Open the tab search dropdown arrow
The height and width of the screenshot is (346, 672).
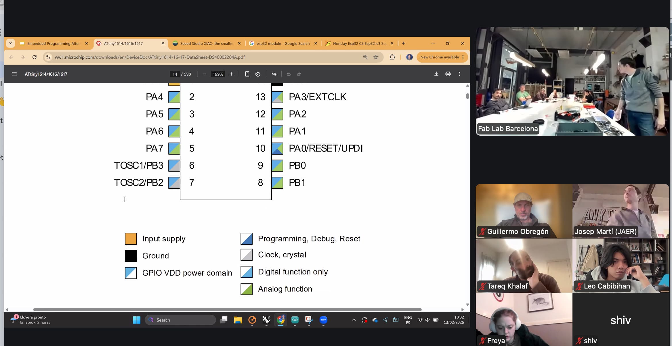click(x=10, y=43)
